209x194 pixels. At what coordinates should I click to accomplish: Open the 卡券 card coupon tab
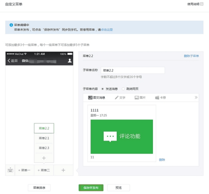pyautogui.click(x=160, y=97)
